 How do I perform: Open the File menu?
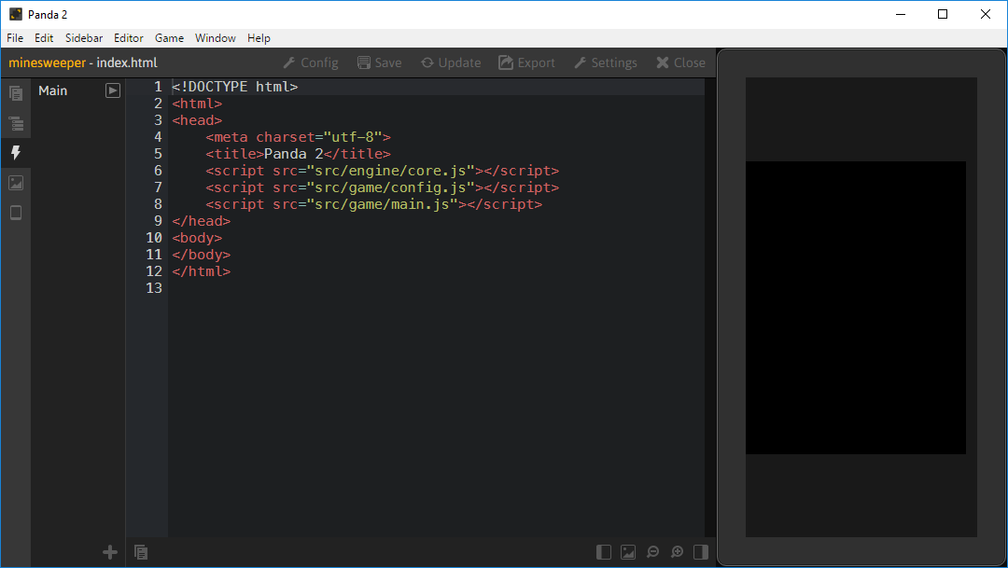(15, 38)
